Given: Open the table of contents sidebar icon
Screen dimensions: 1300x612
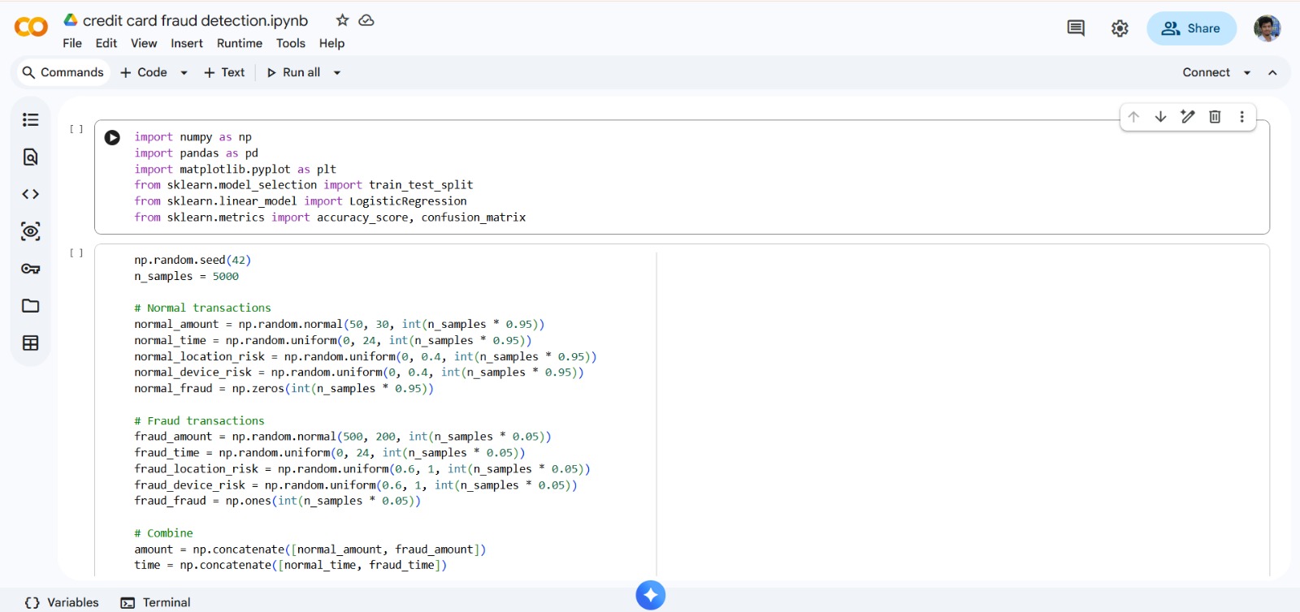Looking at the screenshot, I should [x=31, y=120].
